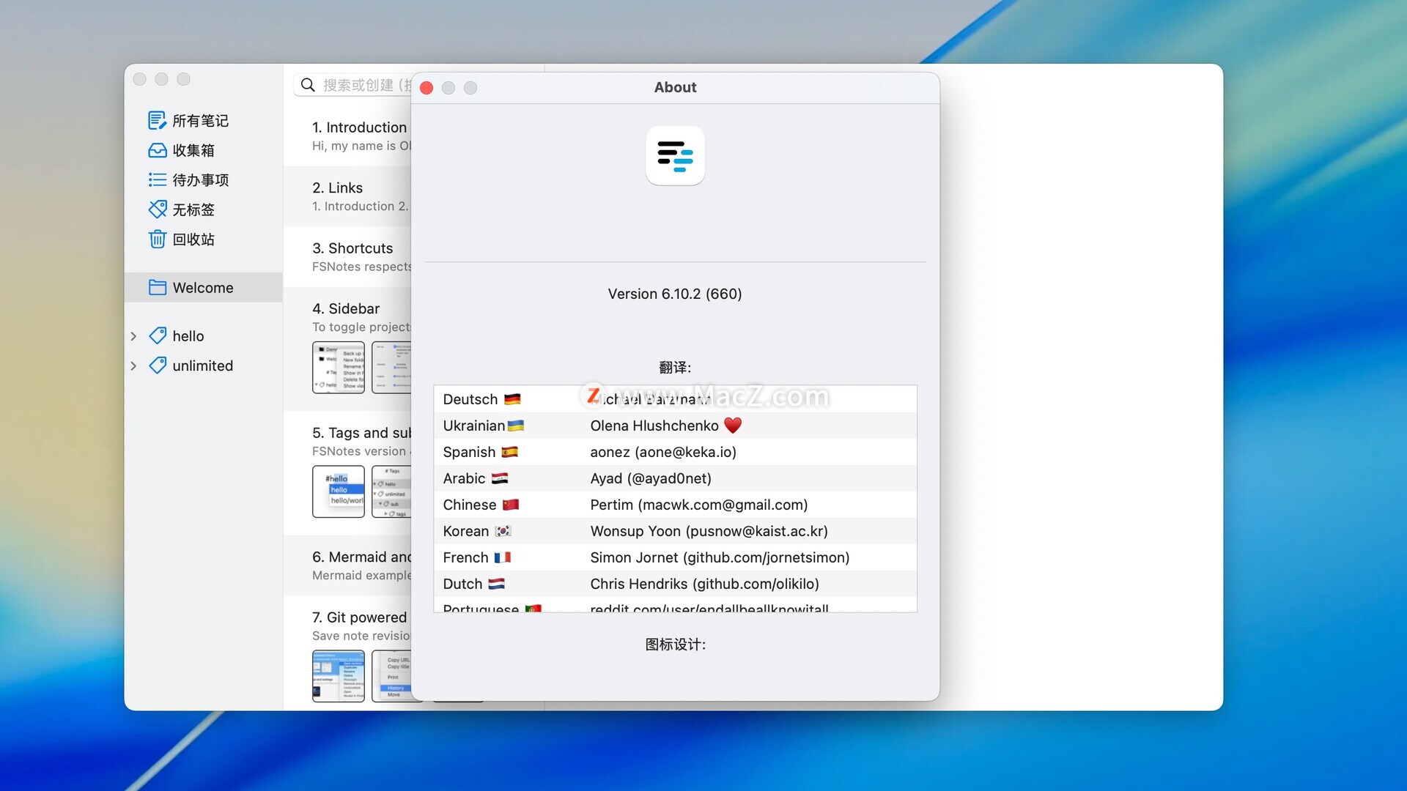Close the About window
This screenshot has width=1407, height=791.
[x=426, y=88]
